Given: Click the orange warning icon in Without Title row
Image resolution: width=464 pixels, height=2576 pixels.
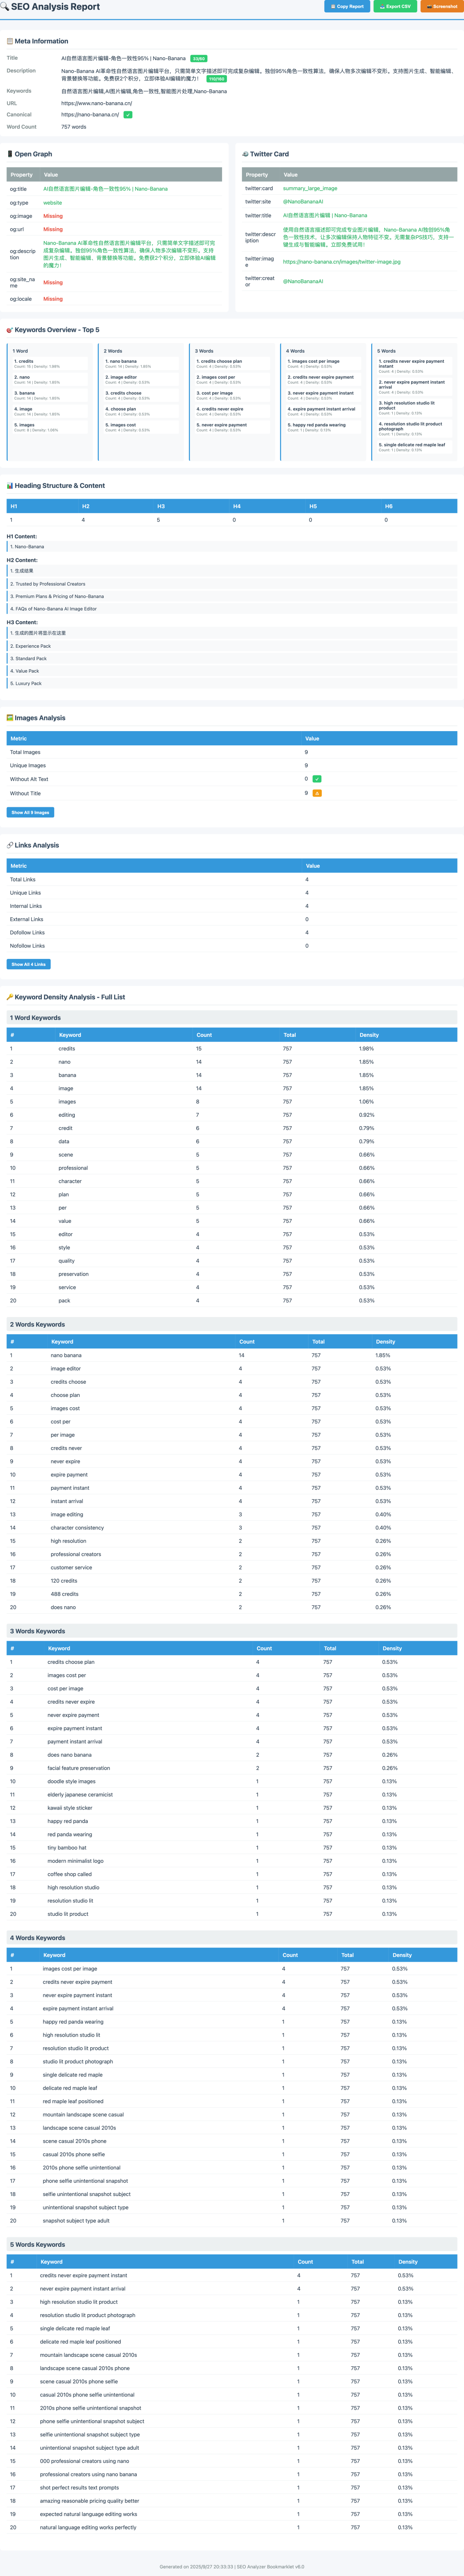Looking at the screenshot, I should 317,793.
